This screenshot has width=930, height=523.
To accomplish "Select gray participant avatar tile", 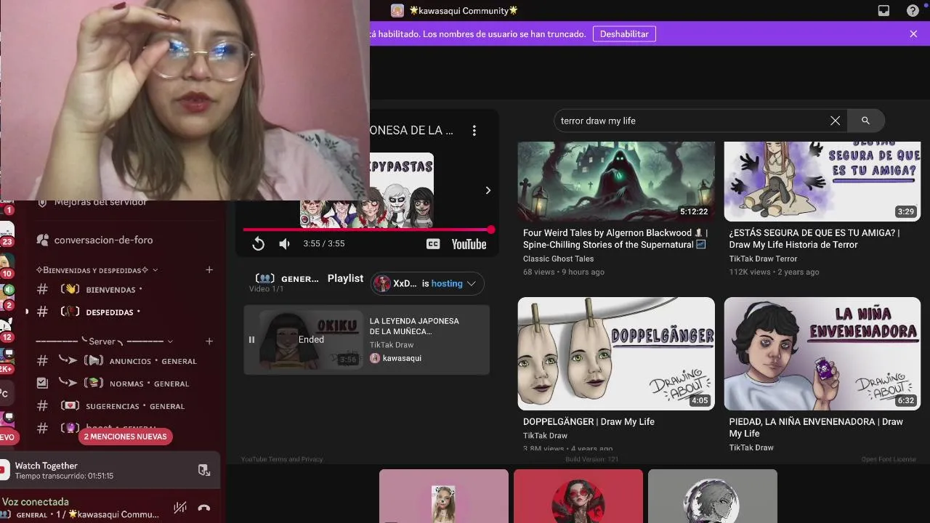I will [x=713, y=496].
